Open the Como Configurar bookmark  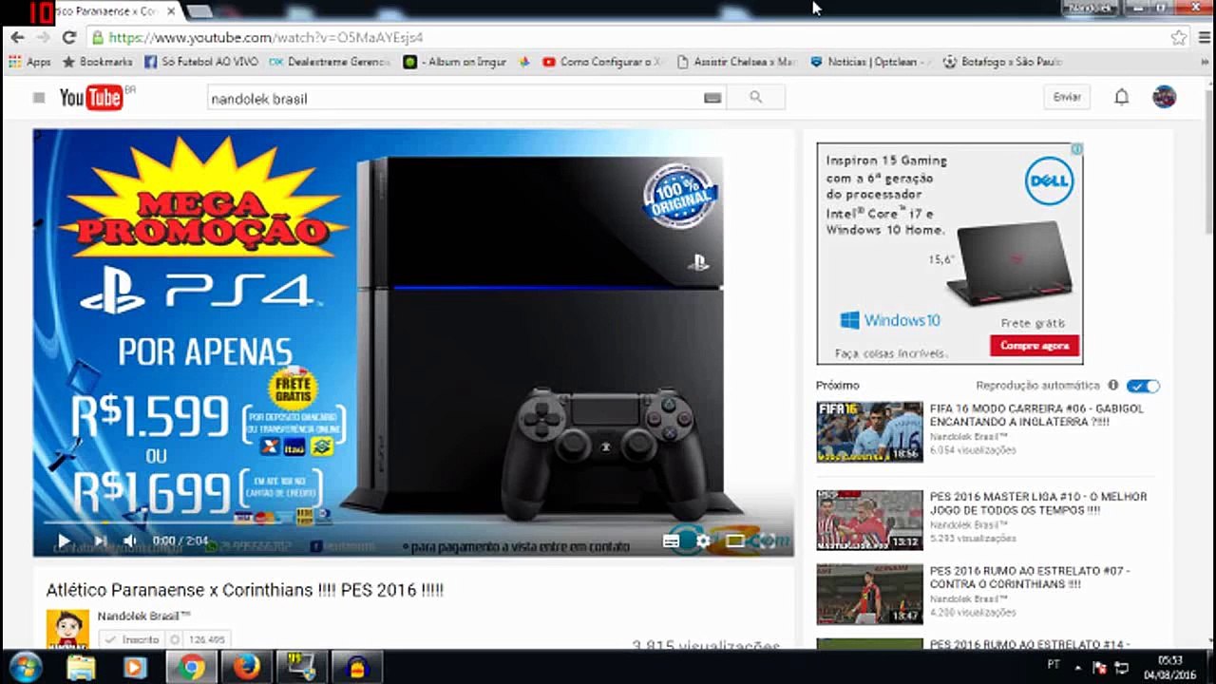602,62
